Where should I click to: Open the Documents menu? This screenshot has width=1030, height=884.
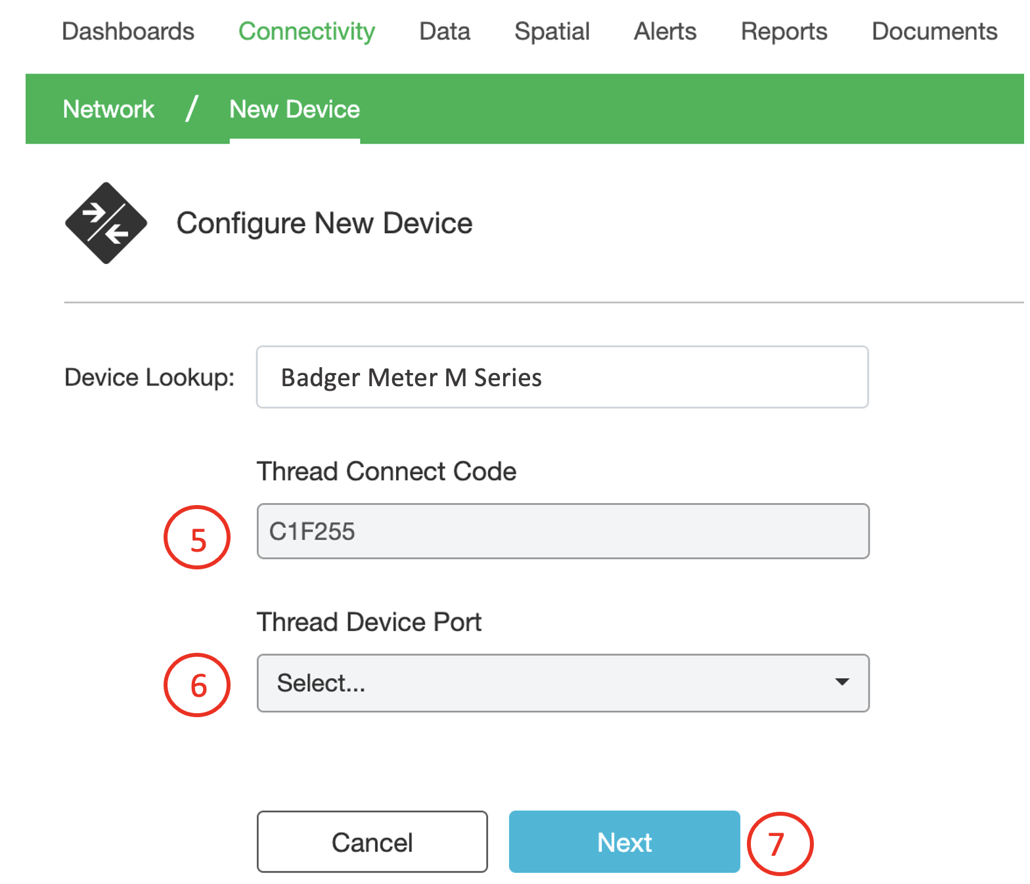click(934, 32)
